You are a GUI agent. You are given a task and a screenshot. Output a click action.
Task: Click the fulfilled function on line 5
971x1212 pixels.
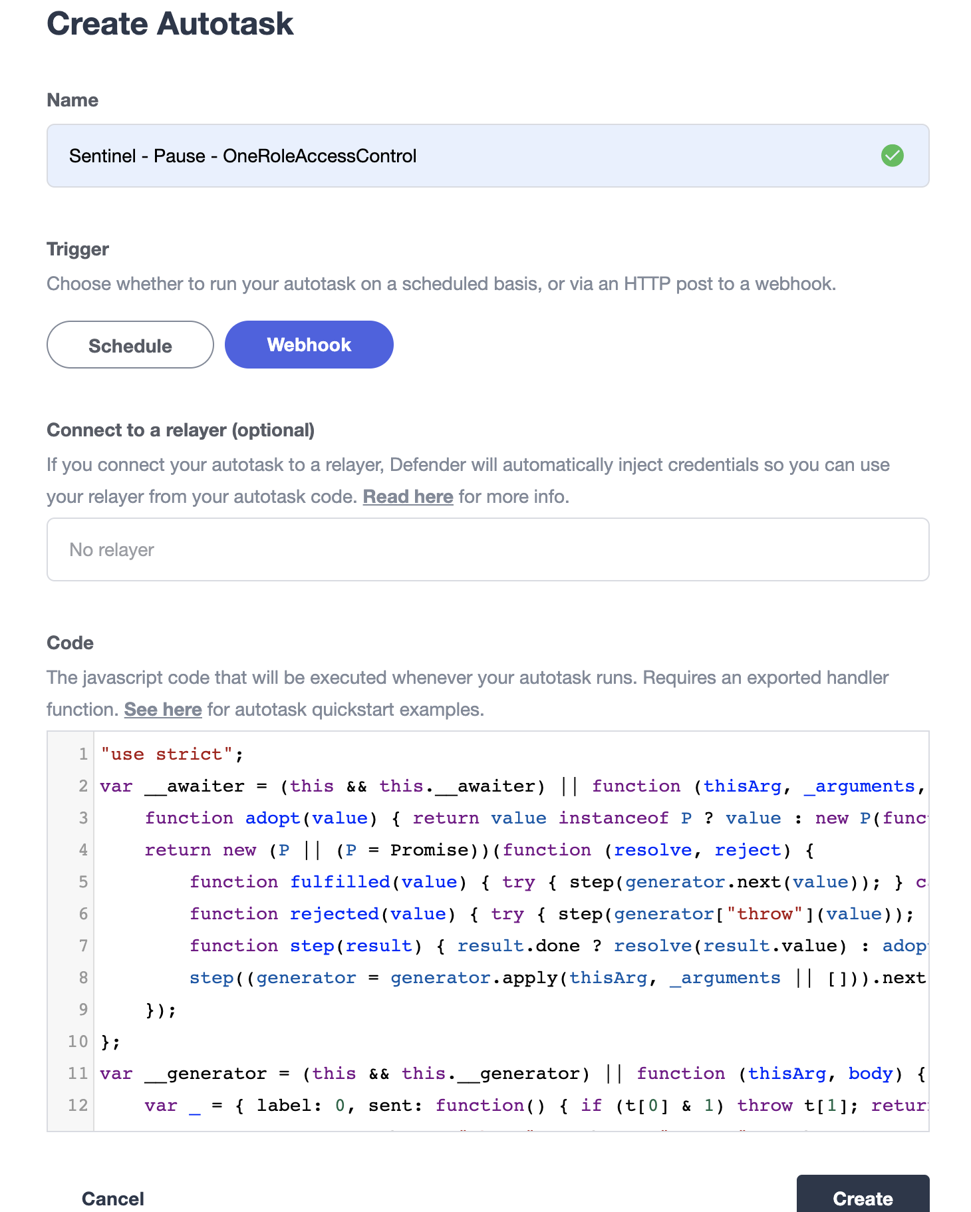tap(340, 882)
